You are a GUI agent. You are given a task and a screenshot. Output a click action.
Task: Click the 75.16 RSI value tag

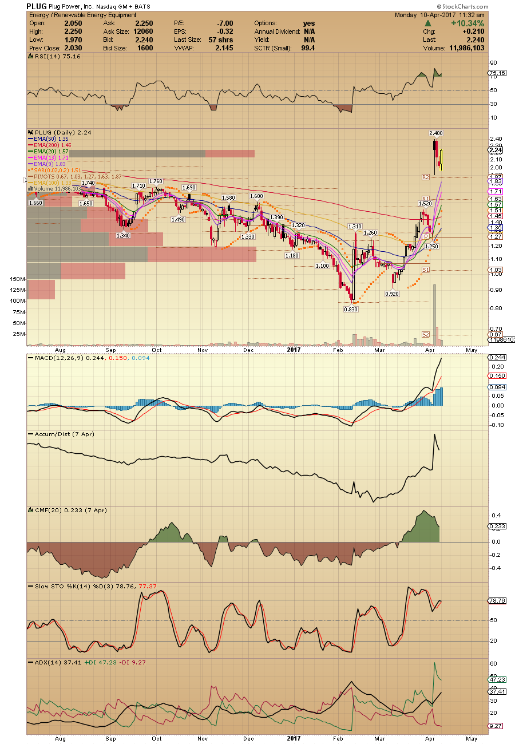click(x=496, y=73)
